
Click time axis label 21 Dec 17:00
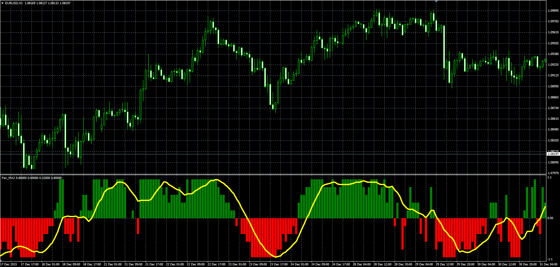pyautogui.click(x=154, y=264)
